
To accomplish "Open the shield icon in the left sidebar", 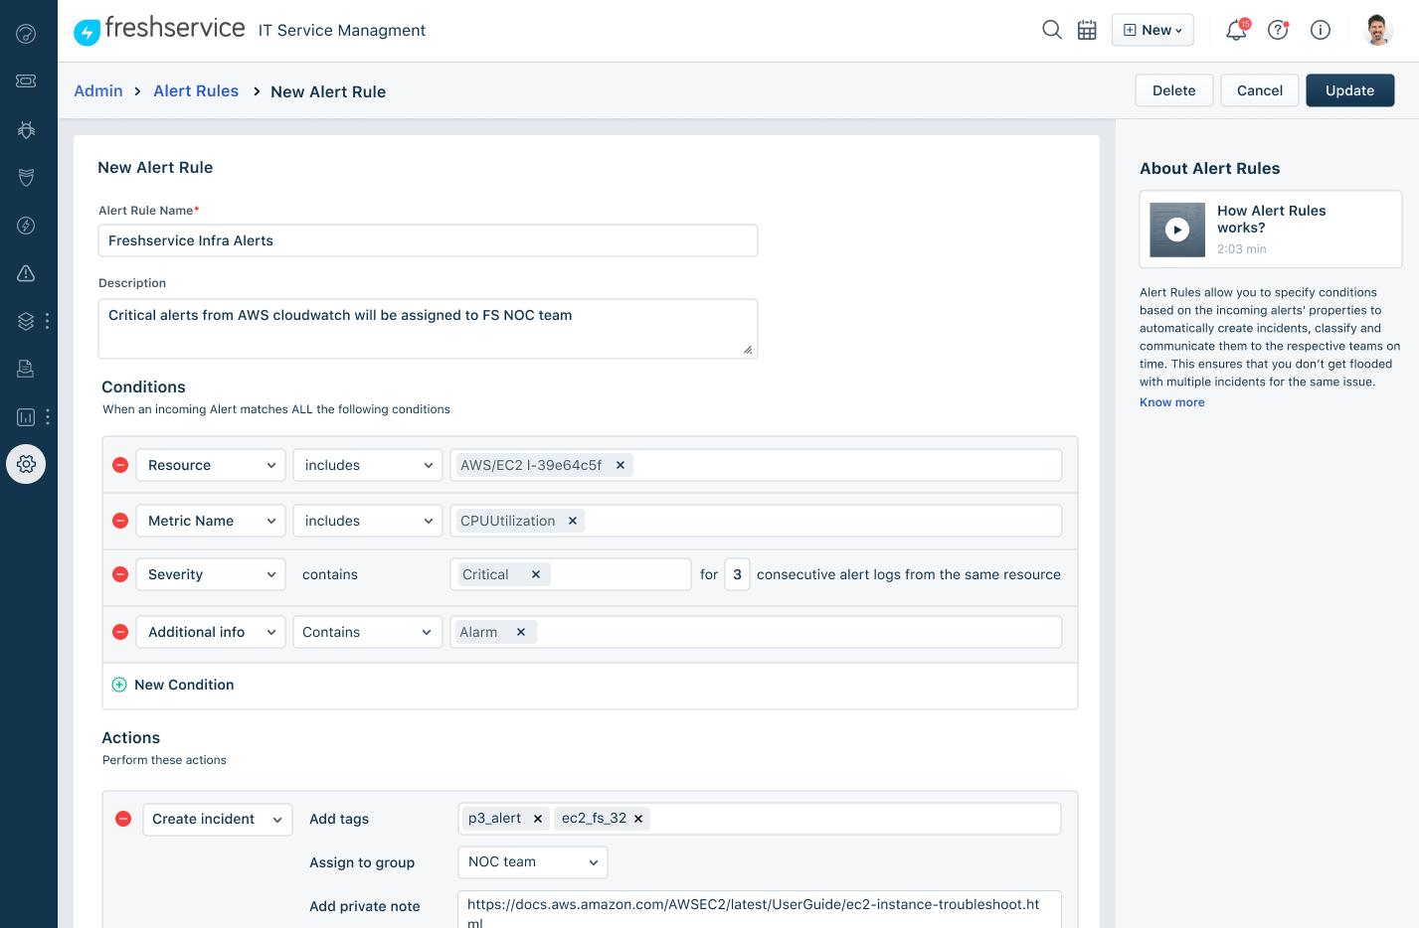I will (26, 177).
